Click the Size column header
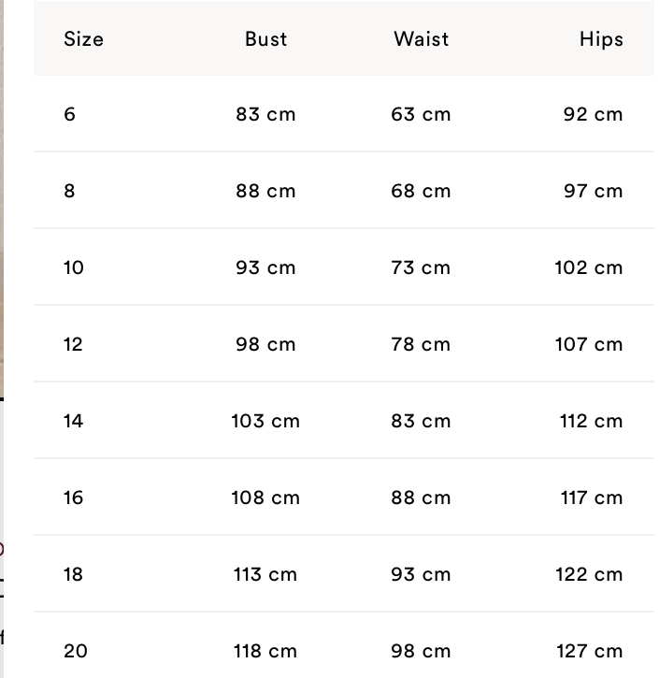659x678 pixels. [x=83, y=39]
